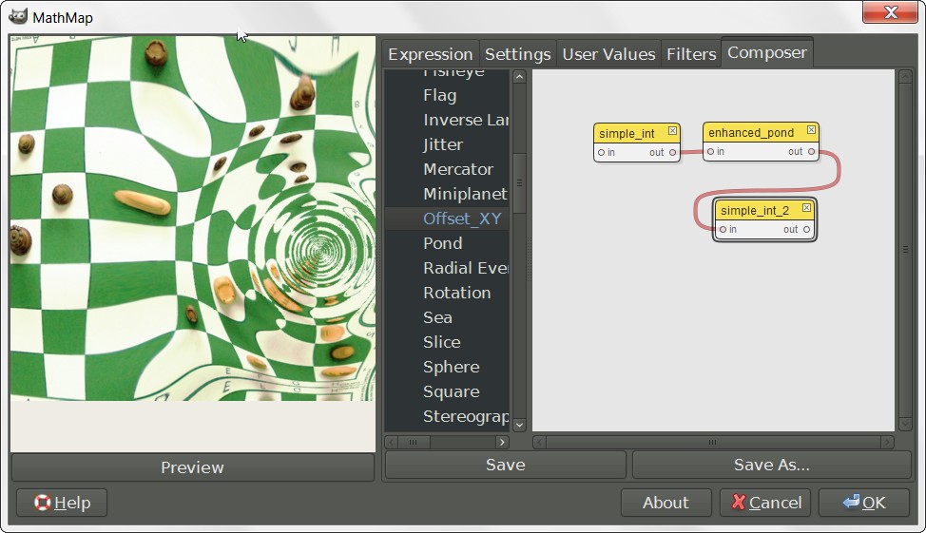This screenshot has height=533, width=926.
Task: Click the About button
Action: coord(666,503)
